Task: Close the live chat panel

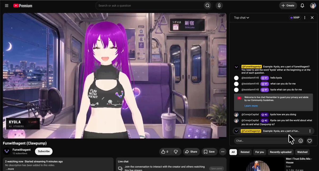Action: [x=312, y=18]
